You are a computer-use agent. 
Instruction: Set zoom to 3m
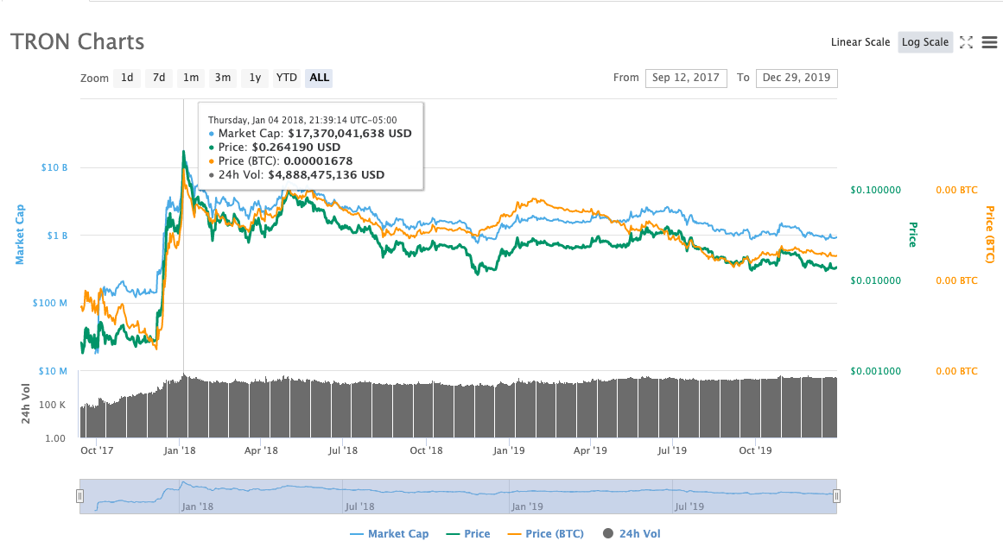pos(223,78)
